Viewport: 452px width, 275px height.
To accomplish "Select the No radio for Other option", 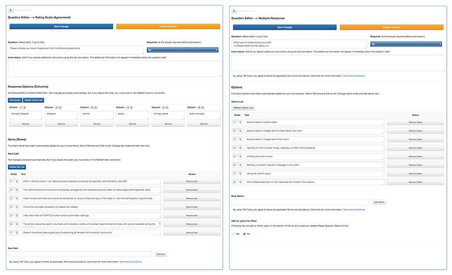I will [x=244, y=234].
